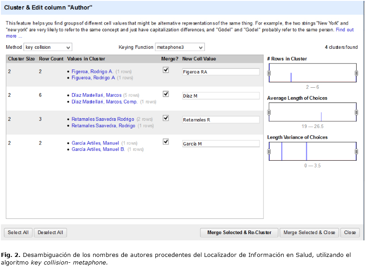Toggle Merge checkbox for Retamales Saavedra cluster
Image resolution: width=366 pixels, height=269 pixels.
coord(166,118)
